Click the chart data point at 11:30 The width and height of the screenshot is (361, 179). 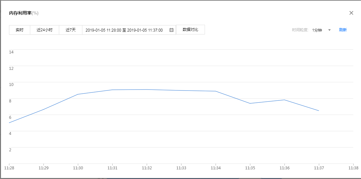78,94
